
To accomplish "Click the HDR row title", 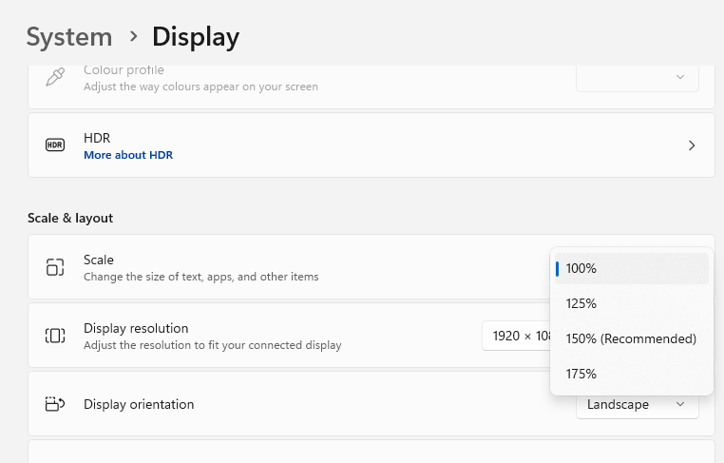I will [x=97, y=138].
